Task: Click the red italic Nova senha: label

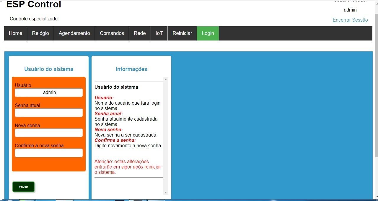Action: [x=108, y=129]
